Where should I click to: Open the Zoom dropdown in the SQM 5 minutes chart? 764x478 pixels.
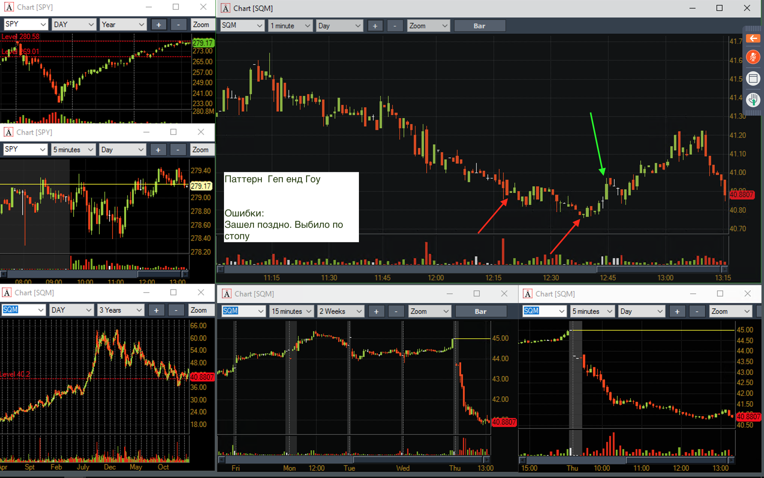[x=731, y=311]
